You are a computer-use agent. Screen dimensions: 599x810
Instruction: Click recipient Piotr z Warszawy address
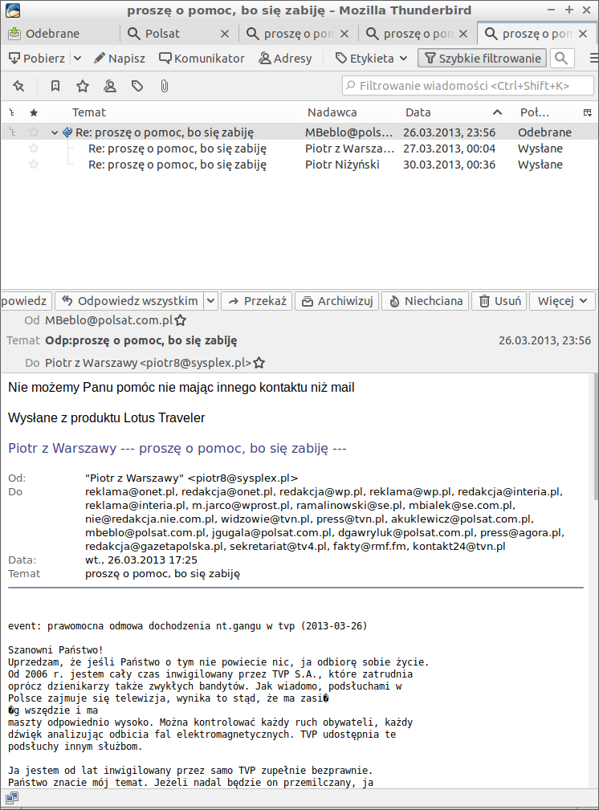tap(148, 363)
